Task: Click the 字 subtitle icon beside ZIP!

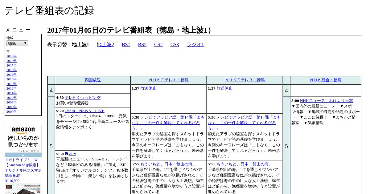Action: 66,154
